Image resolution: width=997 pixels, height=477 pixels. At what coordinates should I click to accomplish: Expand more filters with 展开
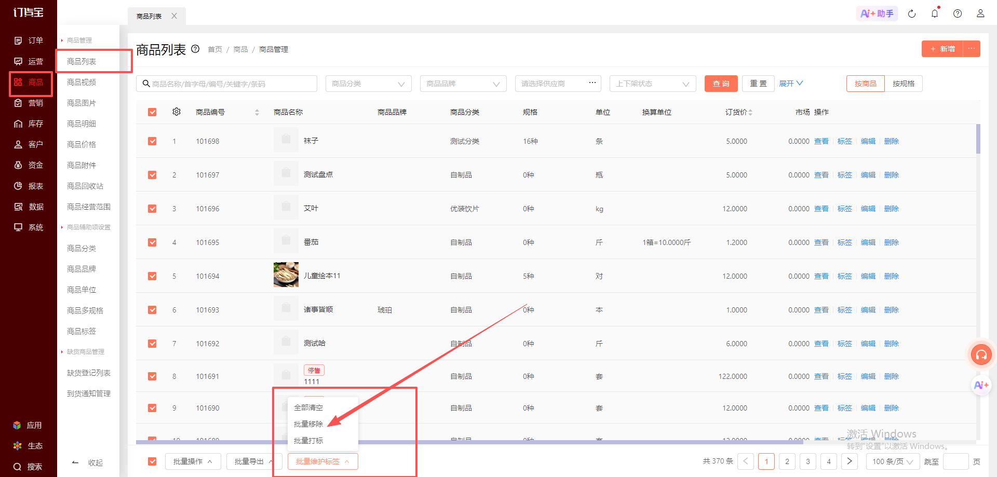pyautogui.click(x=791, y=84)
